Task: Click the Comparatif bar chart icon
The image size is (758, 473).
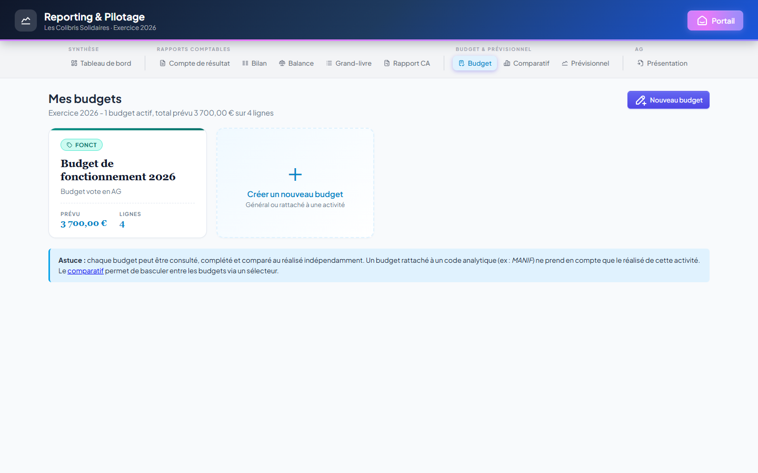Action: tap(507, 63)
